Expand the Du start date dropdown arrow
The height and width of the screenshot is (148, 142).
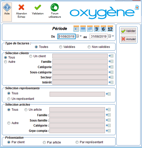pyautogui.click(x=81, y=36)
